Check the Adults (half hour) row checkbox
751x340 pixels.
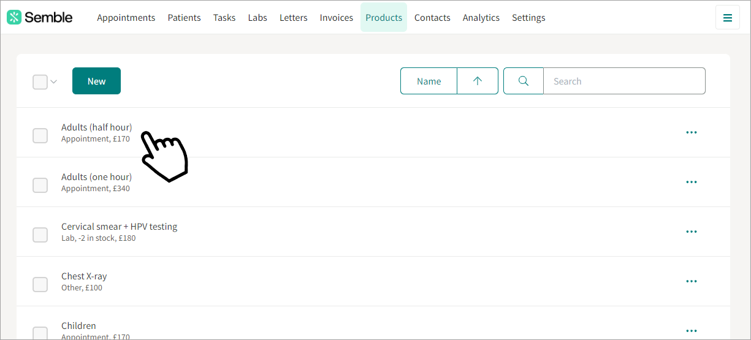(40, 135)
